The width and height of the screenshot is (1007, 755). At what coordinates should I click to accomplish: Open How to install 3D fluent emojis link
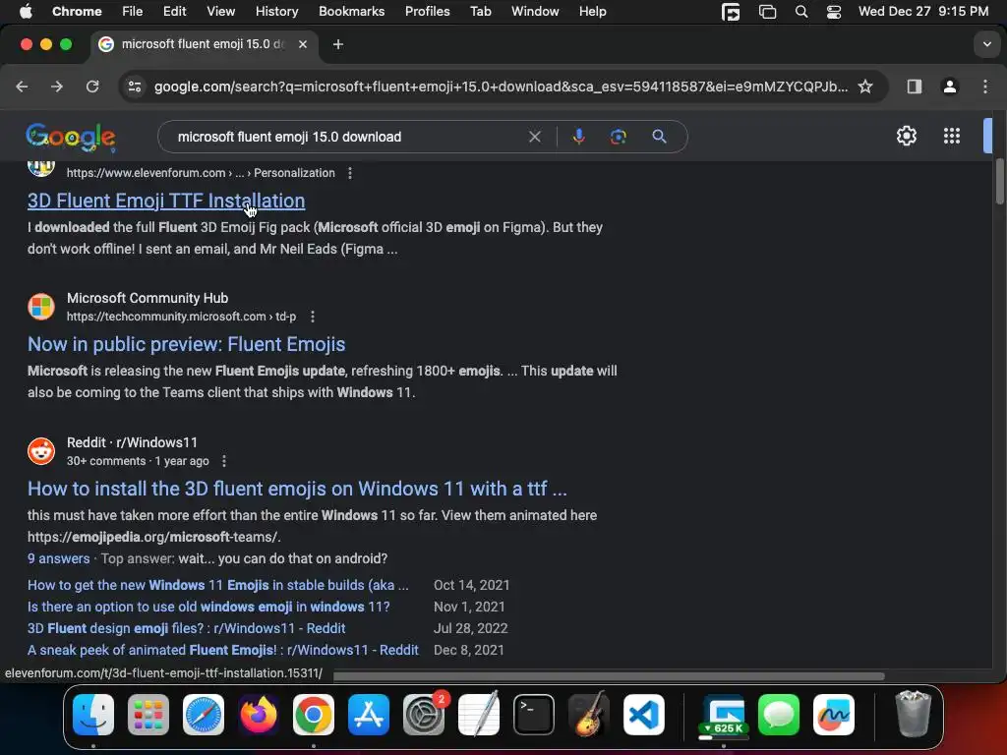tap(297, 489)
